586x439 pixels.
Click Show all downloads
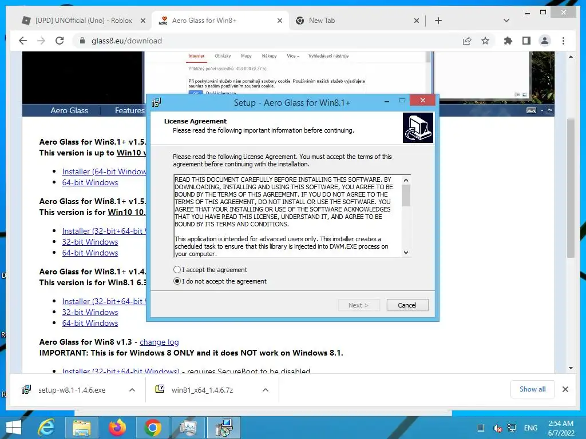coord(533,389)
